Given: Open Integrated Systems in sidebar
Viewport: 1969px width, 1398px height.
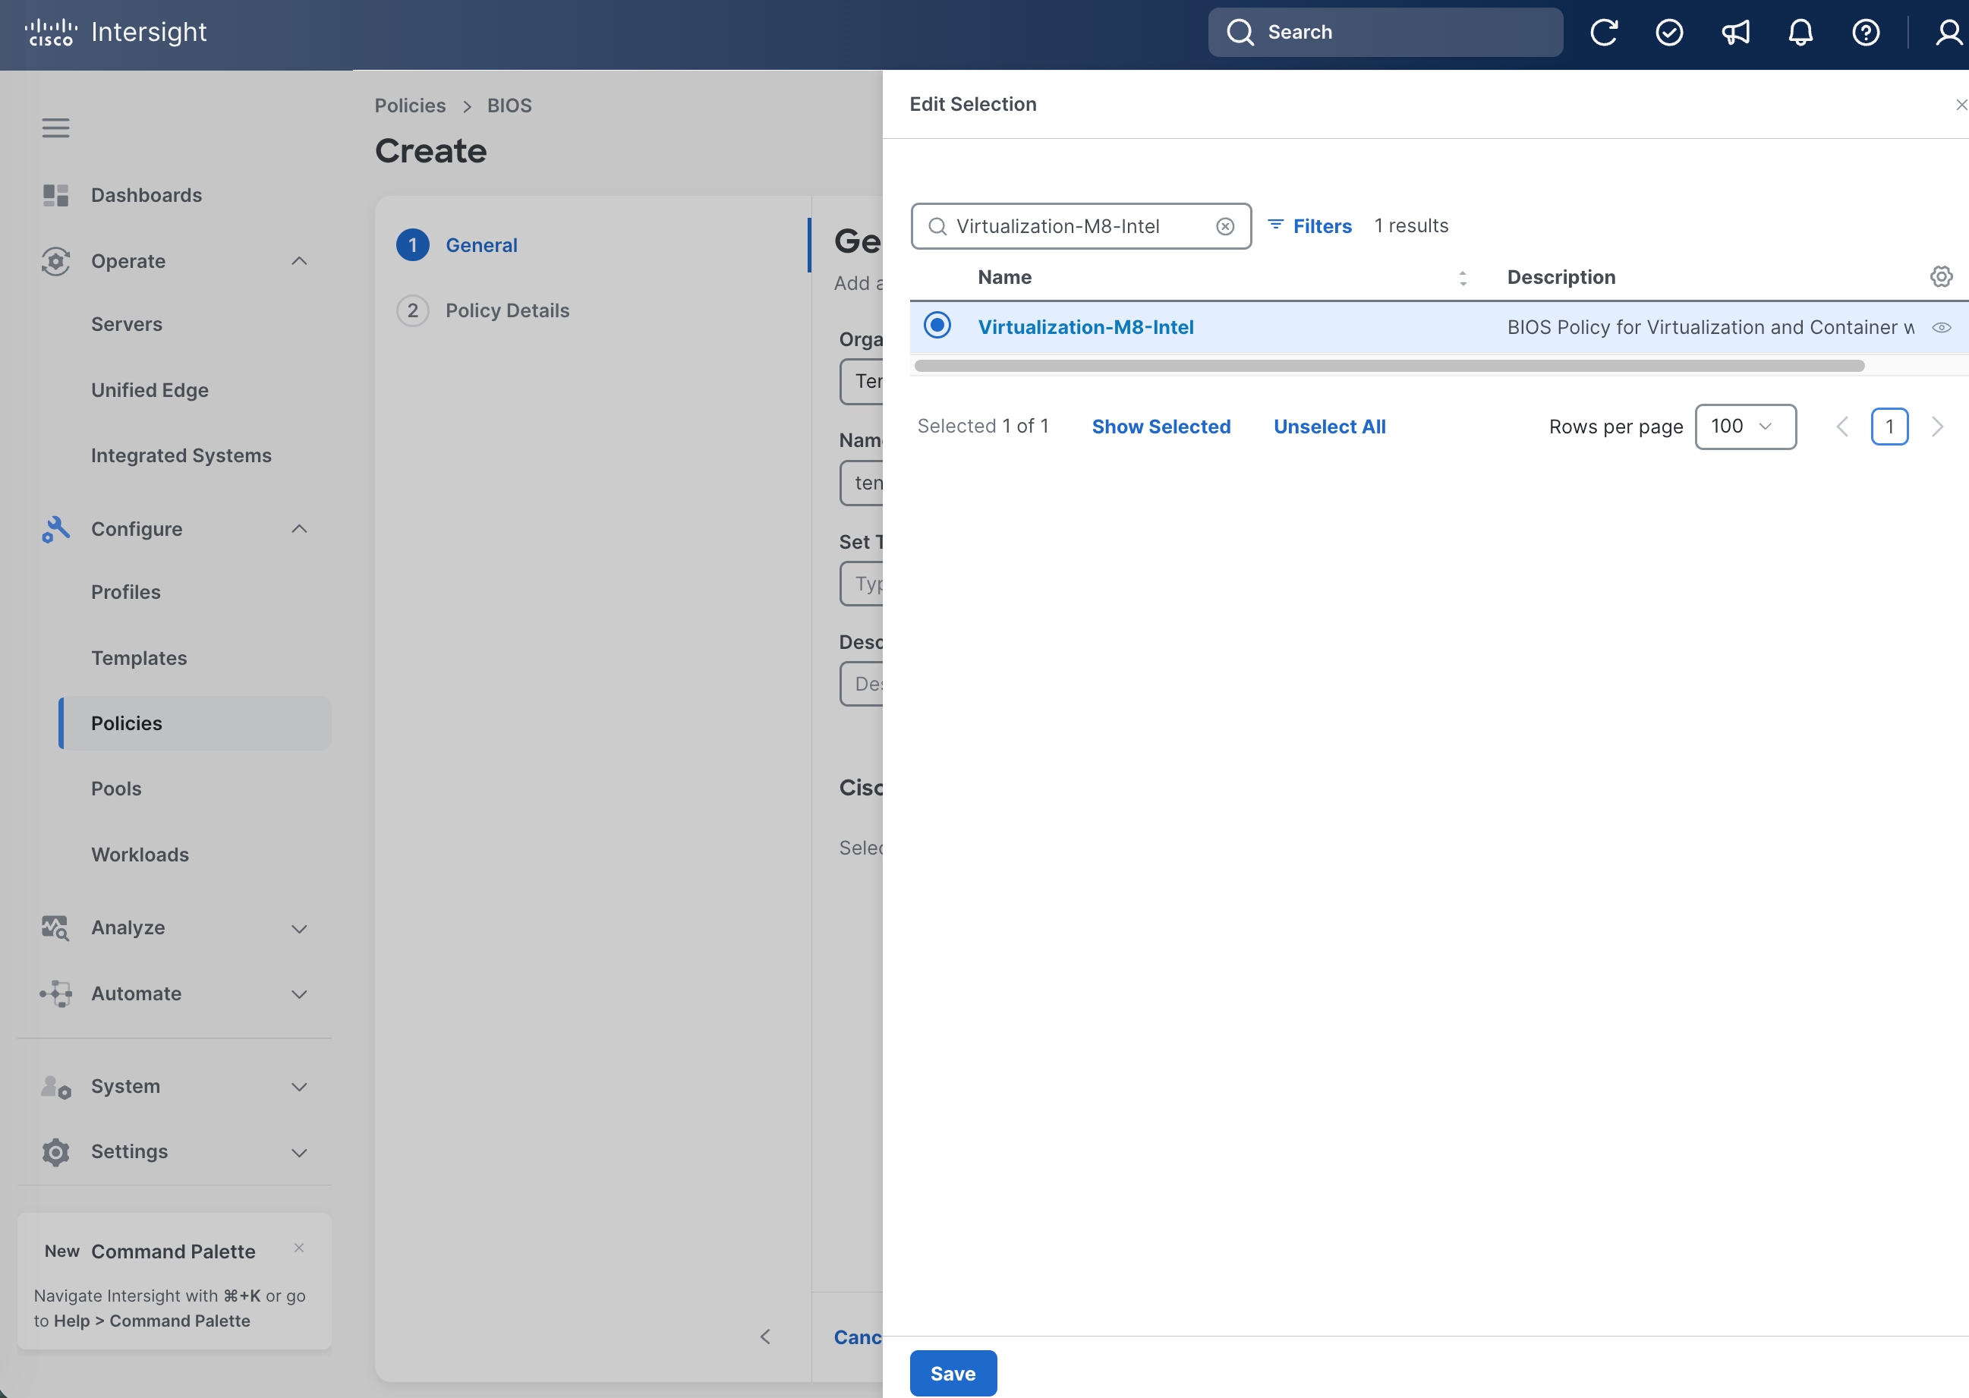Looking at the screenshot, I should tap(181, 455).
